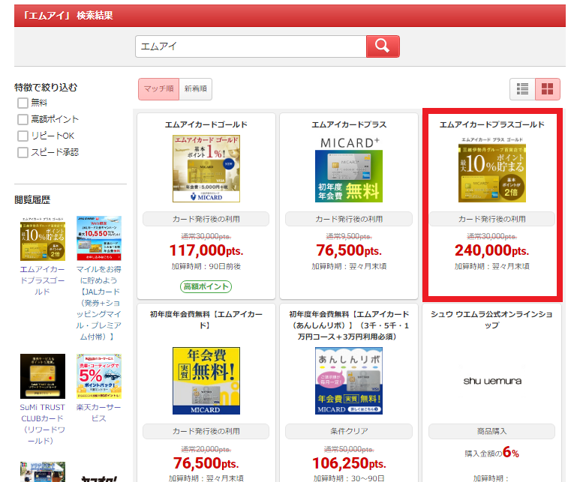
Task: Click the エムアイ search input field
Action: click(x=251, y=46)
